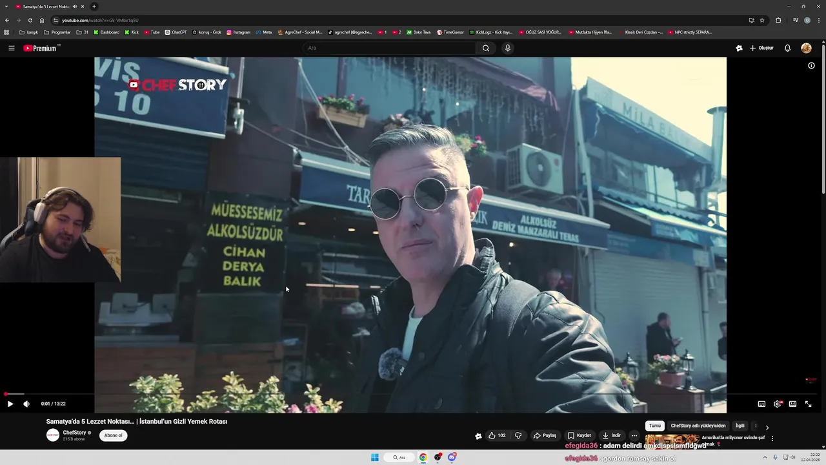This screenshot has width=826, height=465.
Task: Open the account avatar menu
Action: 806,48
